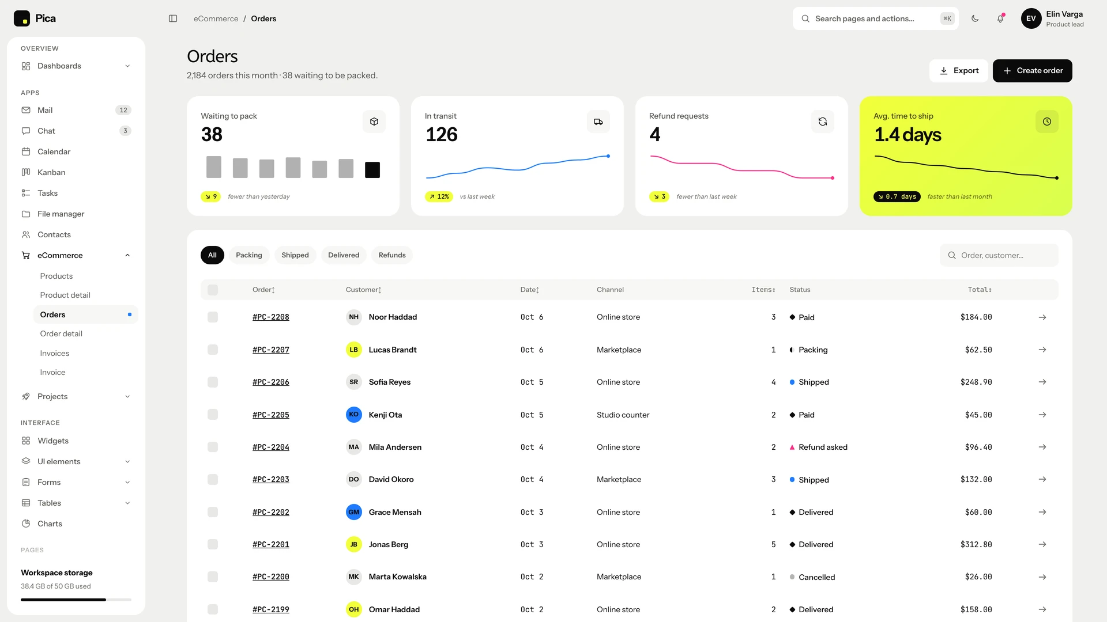
Task: Check the box for order #PC-2208
Action: coord(213,317)
